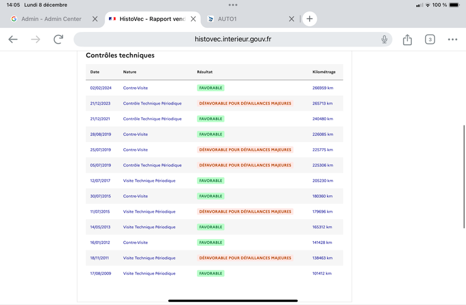Click the forward navigation arrow
Viewport: 466px width, 305px height.
pyautogui.click(x=36, y=39)
